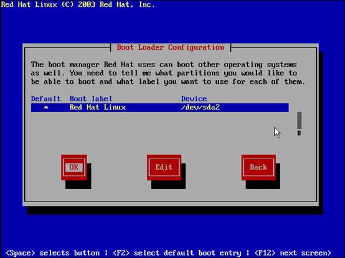Click the default asterisk marker
345x258 pixels.
[x=46, y=108]
